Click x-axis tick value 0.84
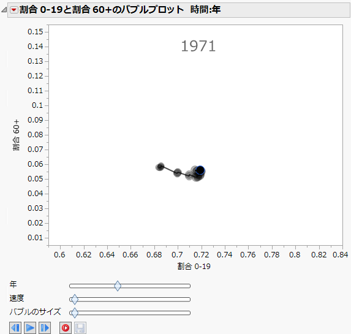Viewport: 351px width, 334px height. 340,255
